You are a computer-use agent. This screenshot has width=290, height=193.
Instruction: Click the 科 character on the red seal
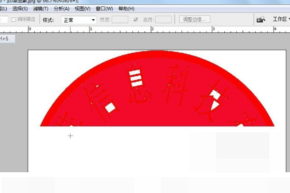coord(176,85)
